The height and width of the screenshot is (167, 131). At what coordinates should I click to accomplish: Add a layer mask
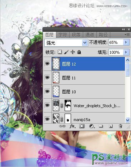82,126
